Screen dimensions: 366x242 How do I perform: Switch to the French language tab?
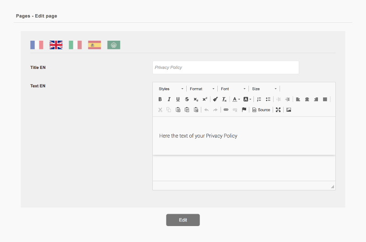click(37, 45)
